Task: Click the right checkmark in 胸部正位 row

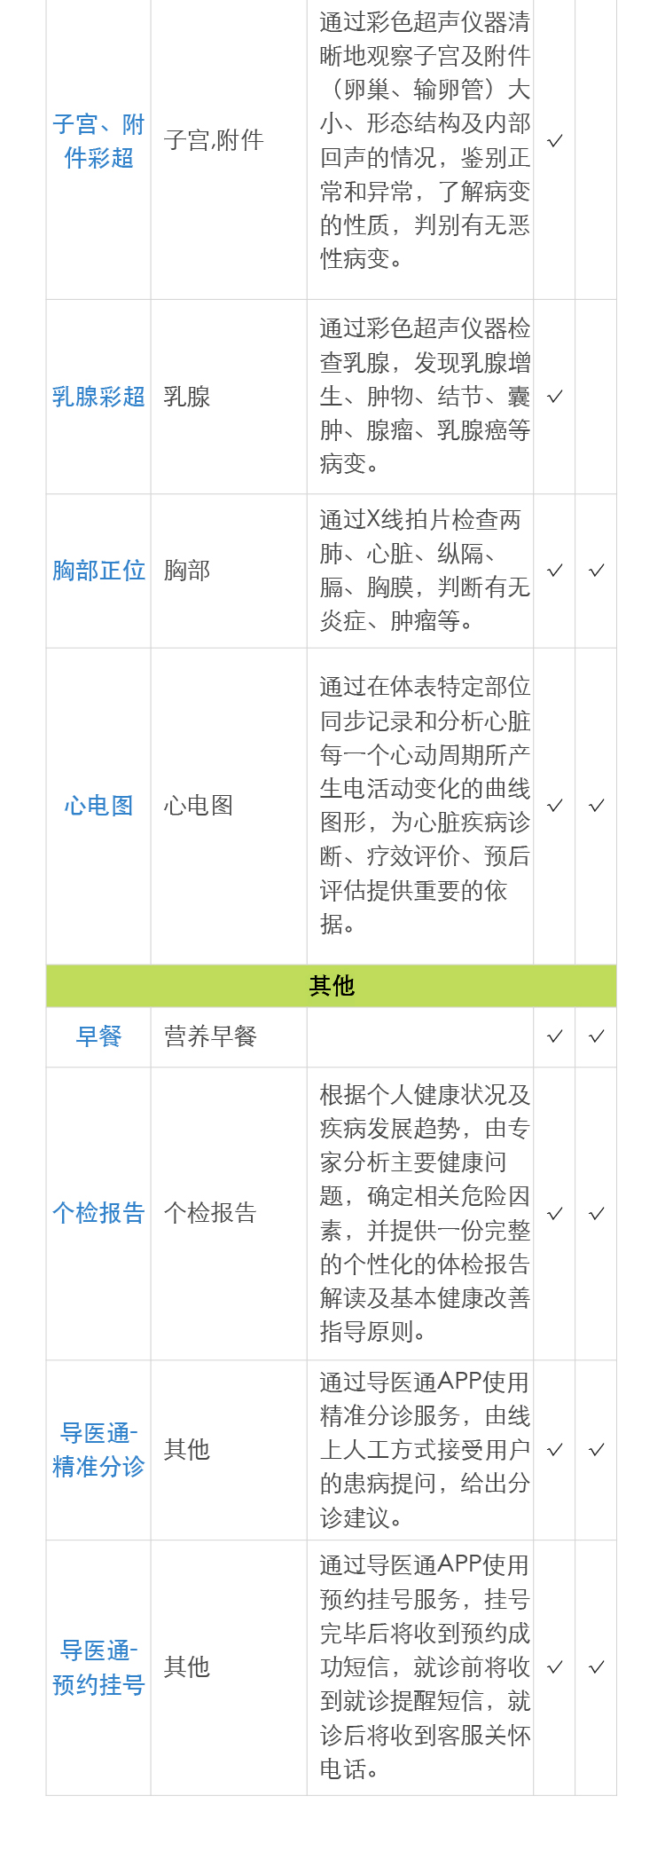Action: [x=597, y=571]
